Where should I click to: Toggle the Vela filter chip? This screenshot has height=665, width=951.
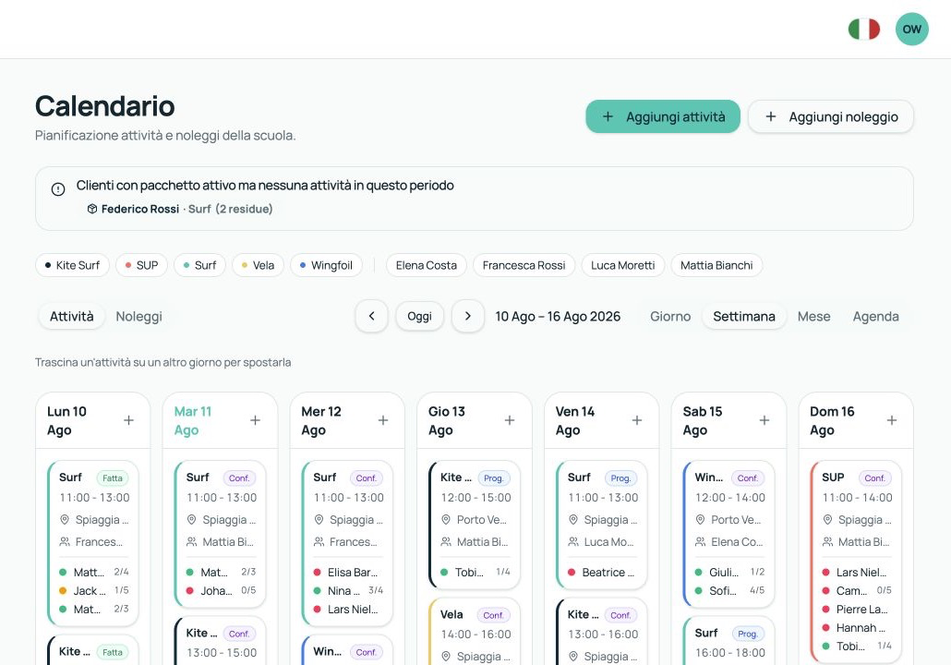point(258,265)
